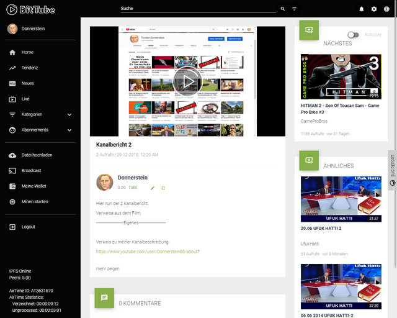Viewport: 397px width, 318px height.
Task: Open the 06 06 2014 UFUK HATTI-2 title
Action: (327, 316)
